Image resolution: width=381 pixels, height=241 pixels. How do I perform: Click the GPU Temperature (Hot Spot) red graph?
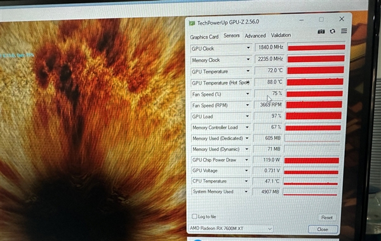pos(315,82)
